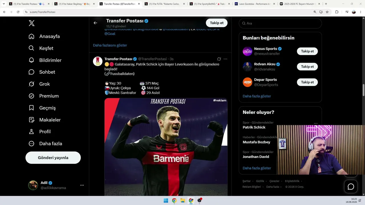Open the @Goal mention link
The width and height of the screenshot is (365, 205).
pyautogui.click(x=110, y=34)
